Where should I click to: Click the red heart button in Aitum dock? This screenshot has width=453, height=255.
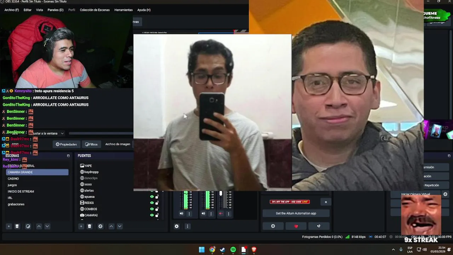[x=296, y=226]
